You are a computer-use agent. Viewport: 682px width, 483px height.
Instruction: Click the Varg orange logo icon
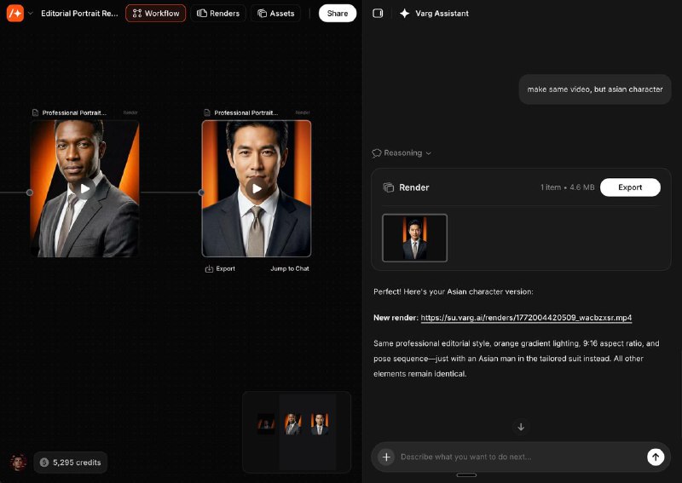tap(15, 14)
